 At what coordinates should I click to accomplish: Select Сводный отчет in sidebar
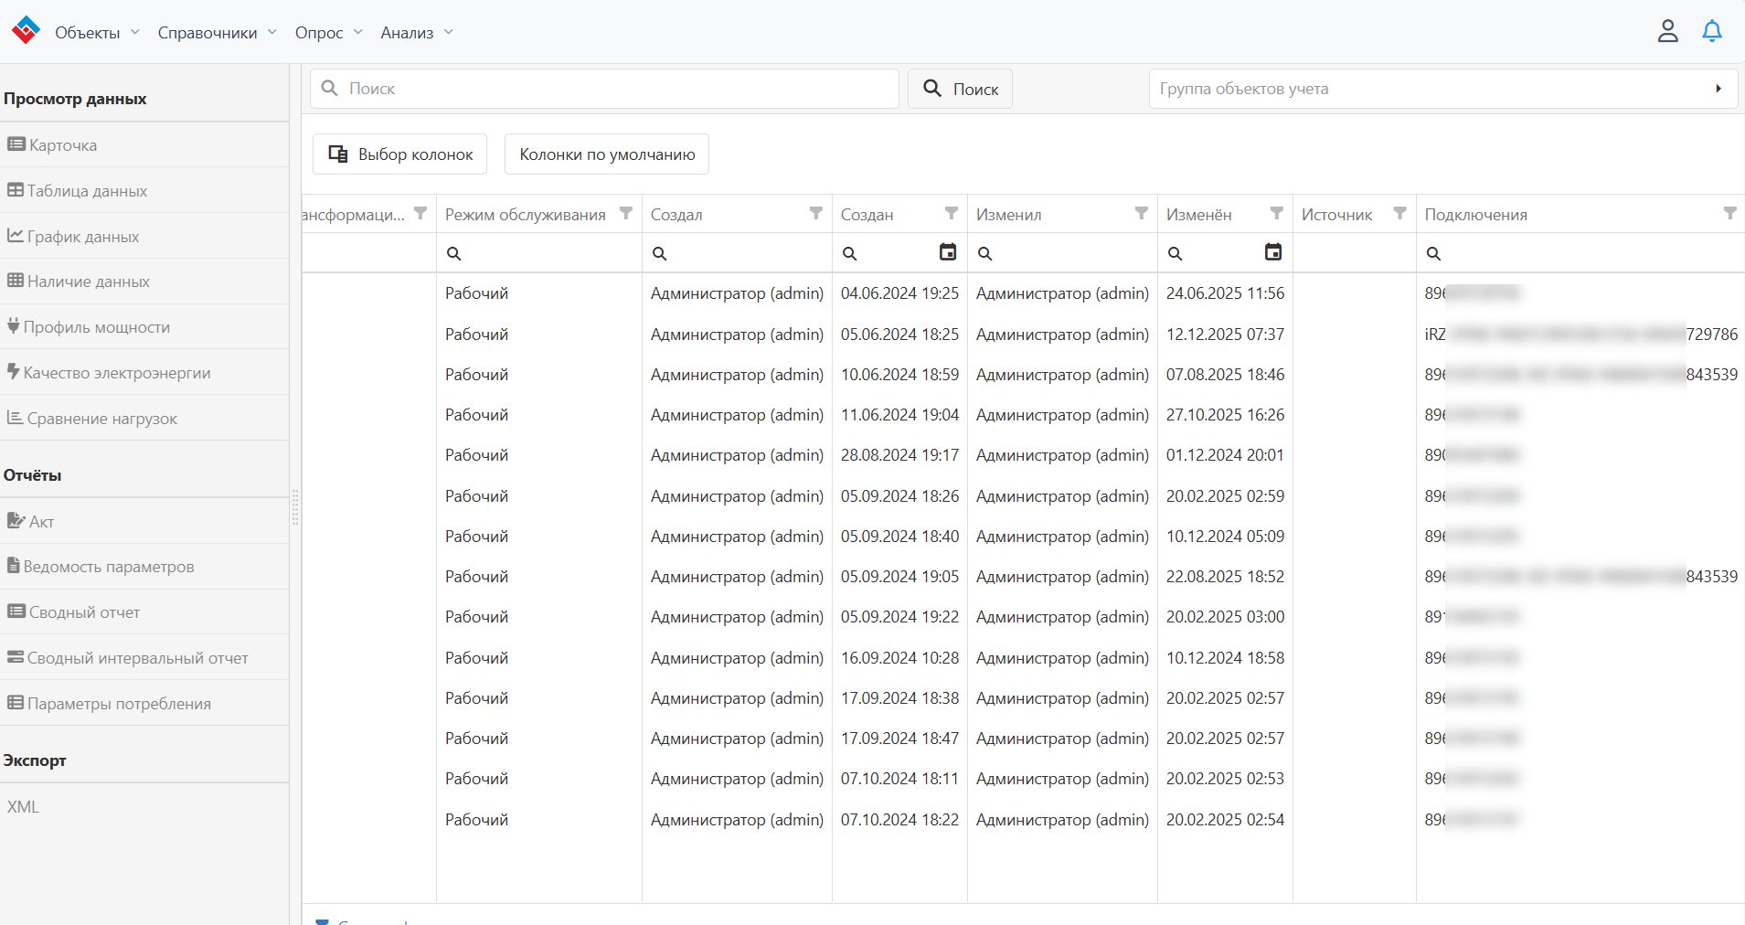tap(84, 612)
